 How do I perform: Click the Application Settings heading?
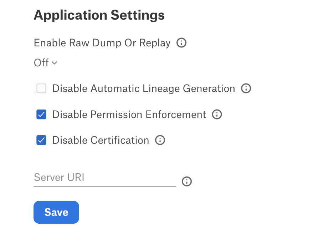click(99, 15)
